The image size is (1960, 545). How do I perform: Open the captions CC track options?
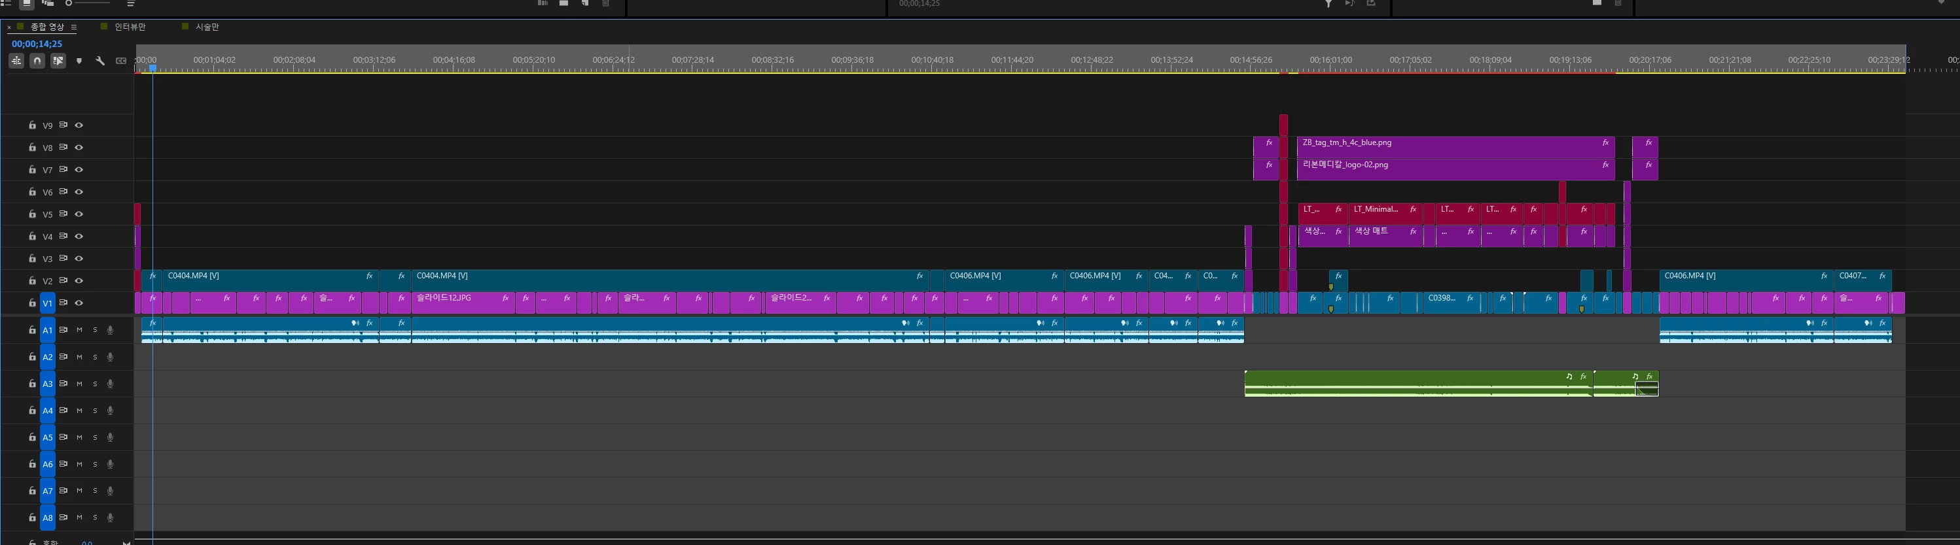[x=120, y=61]
